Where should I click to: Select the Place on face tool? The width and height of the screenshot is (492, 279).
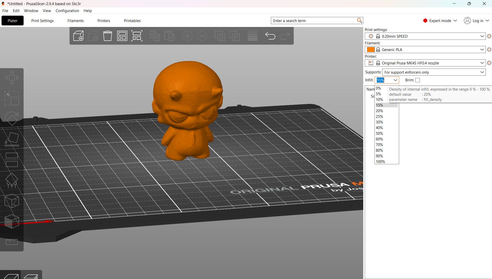(12, 139)
